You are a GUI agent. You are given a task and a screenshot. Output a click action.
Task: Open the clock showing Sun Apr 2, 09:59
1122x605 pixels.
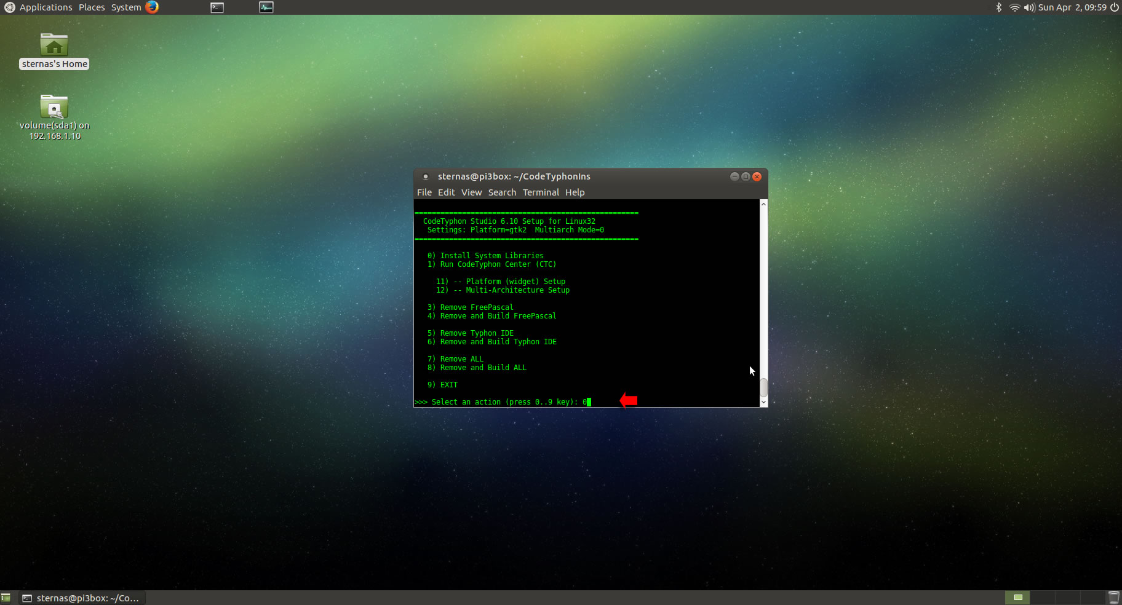click(x=1072, y=7)
